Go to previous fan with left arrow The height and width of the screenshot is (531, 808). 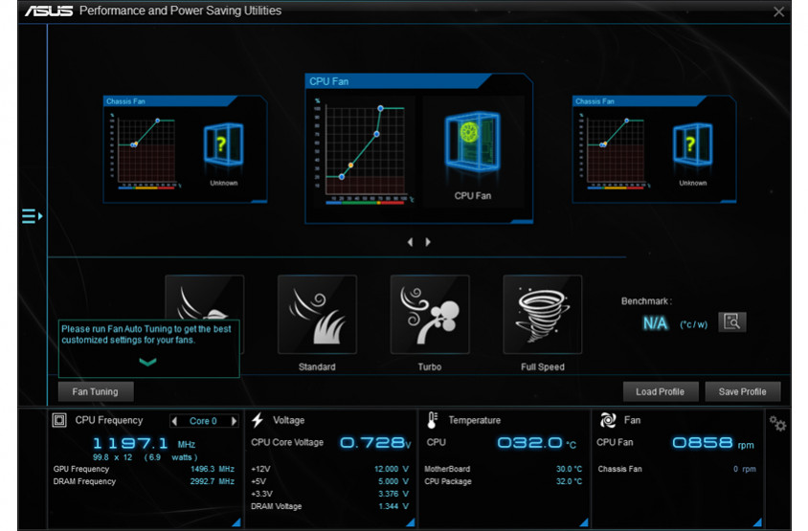point(410,242)
